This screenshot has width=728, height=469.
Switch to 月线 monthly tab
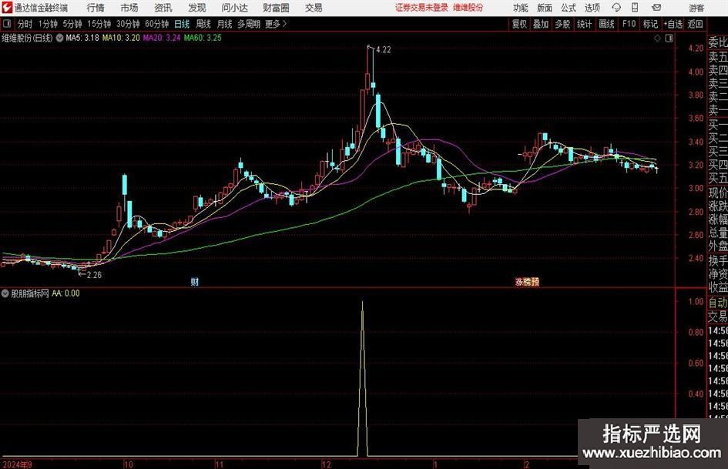pyautogui.click(x=224, y=24)
